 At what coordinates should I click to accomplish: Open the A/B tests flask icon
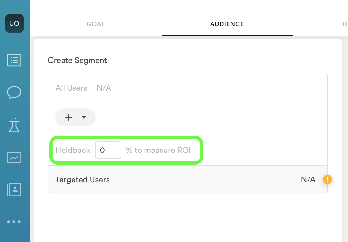click(x=14, y=125)
